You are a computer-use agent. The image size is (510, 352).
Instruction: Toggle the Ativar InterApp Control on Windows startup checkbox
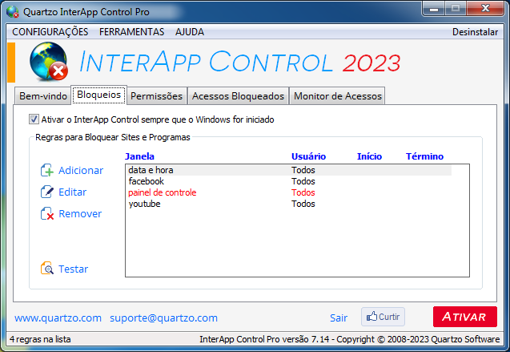pyautogui.click(x=34, y=119)
